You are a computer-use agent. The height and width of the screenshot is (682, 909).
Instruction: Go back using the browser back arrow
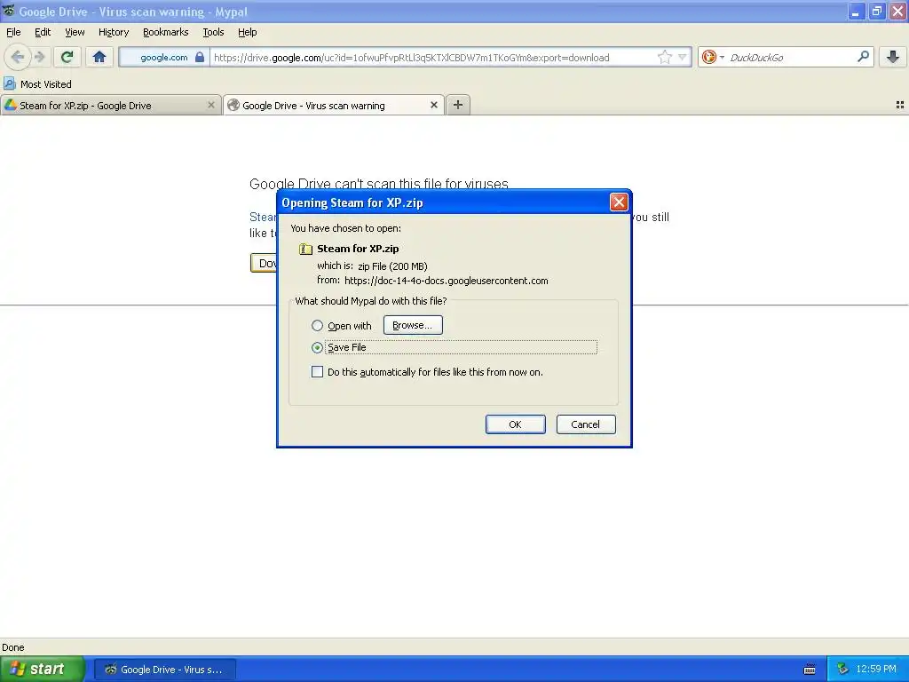click(18, 57)
